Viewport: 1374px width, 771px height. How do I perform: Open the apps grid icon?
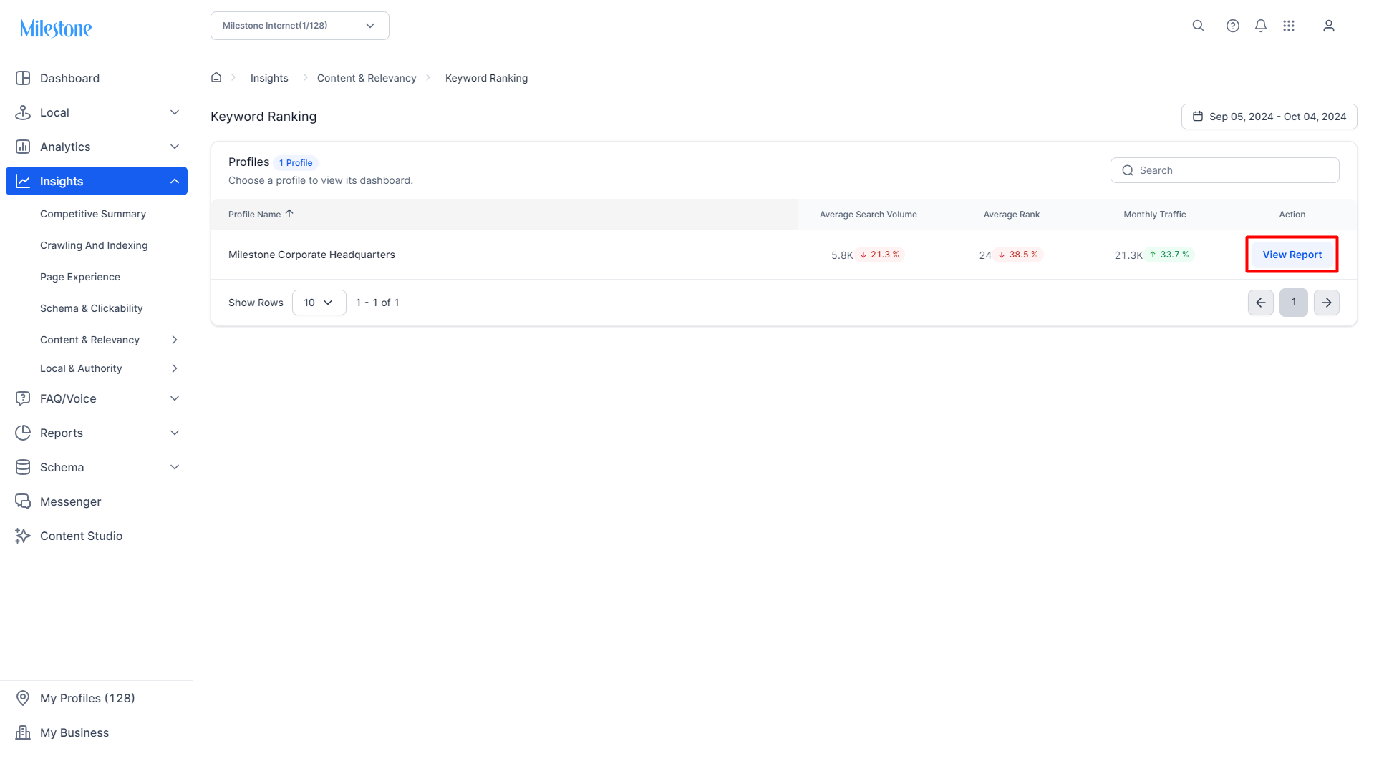[1289, 26]
